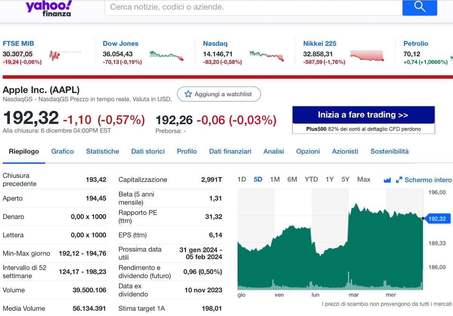Set the chart range to 1M
453x316 pixels.
[275, 179]
